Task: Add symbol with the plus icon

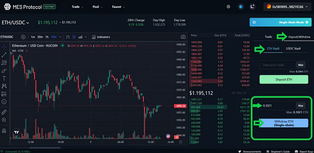Action: (x=23, y=37)
